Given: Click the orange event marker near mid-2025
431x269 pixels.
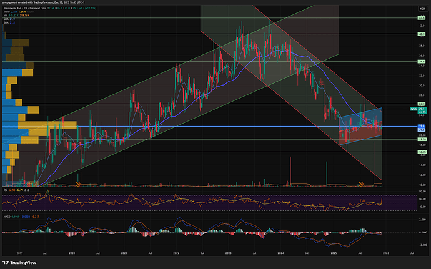Looking at the screenshot, I should pyautogui.click(x=360, y=183).
